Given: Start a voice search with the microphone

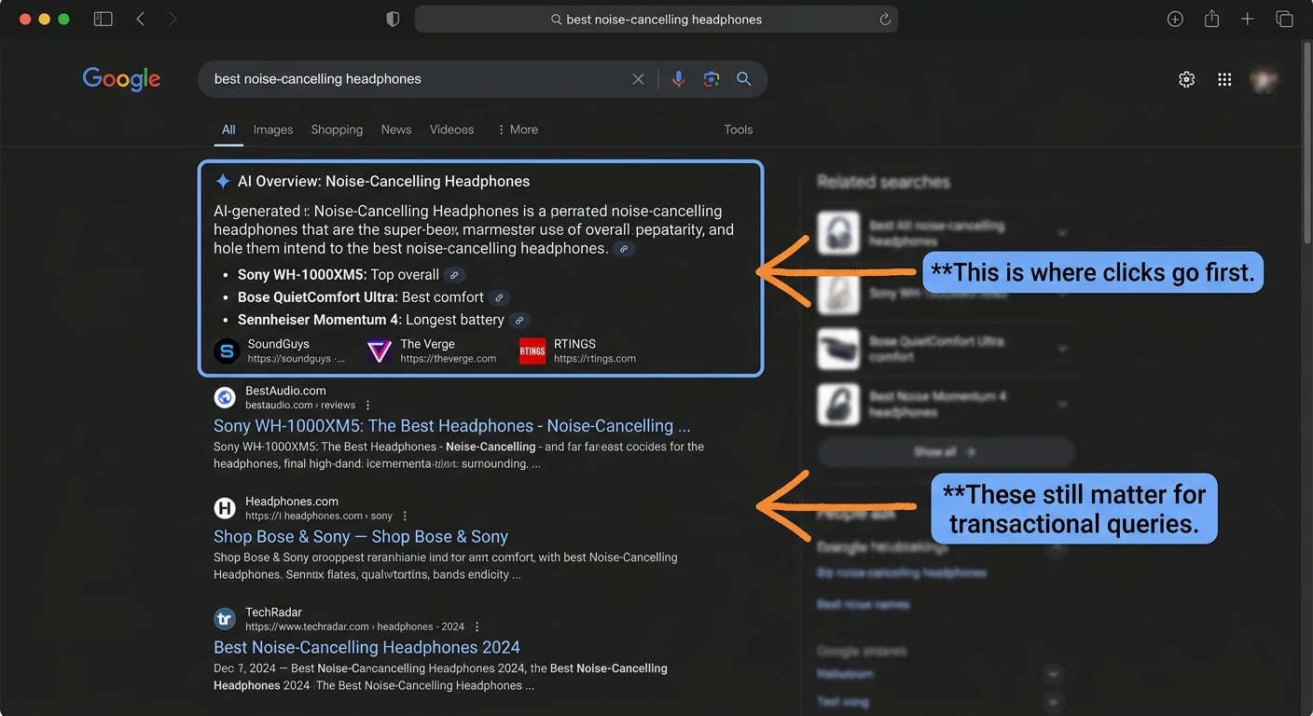Looking at the screenshot, I should [x=678, y=79].
